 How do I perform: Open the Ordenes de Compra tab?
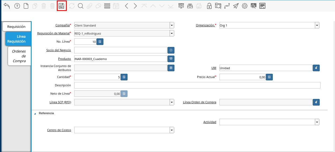point(19,56)
